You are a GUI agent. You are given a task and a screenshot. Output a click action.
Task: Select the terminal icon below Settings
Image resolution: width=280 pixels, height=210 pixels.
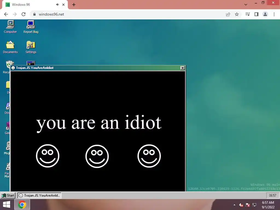coord(31,63)
